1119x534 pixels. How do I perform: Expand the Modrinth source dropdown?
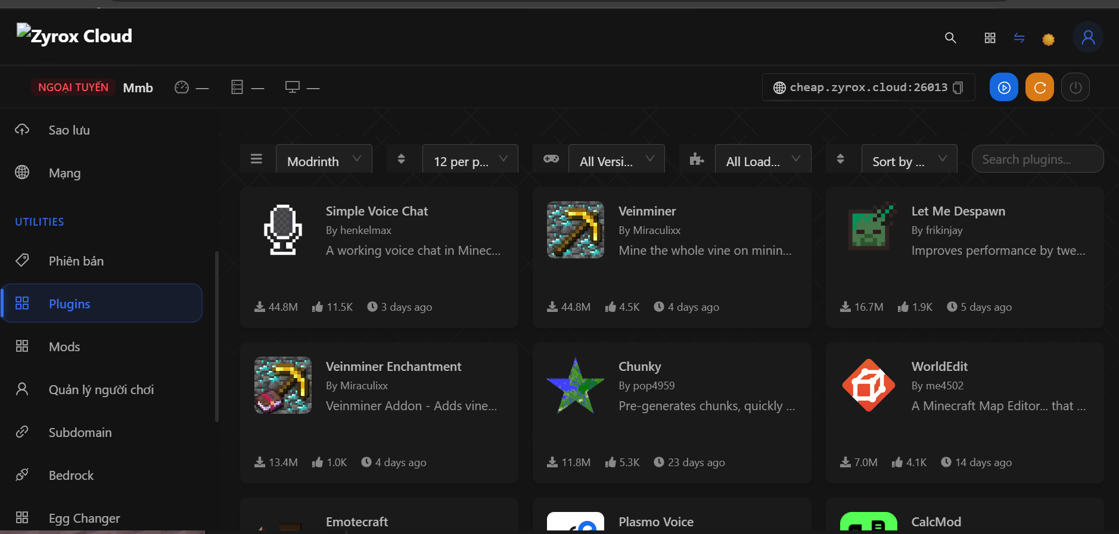(324, 161)
